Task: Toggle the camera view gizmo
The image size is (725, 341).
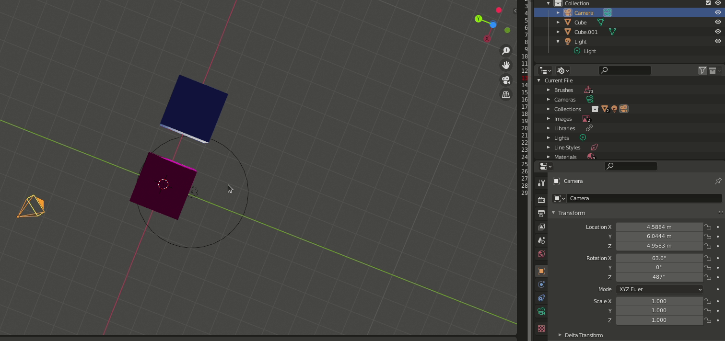Action: tap(506, 80)
